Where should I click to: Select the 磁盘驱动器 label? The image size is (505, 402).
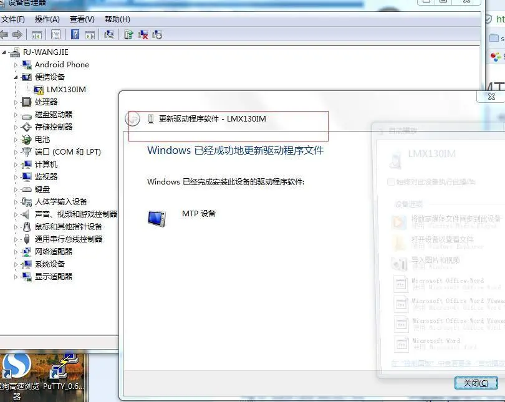coord(54,114)
